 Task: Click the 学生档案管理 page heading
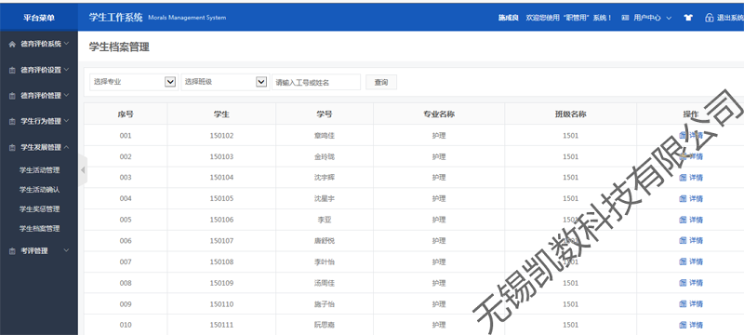tap(119, 47)
